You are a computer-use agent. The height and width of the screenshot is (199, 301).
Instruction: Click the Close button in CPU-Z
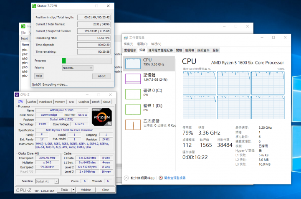(106, 190)
